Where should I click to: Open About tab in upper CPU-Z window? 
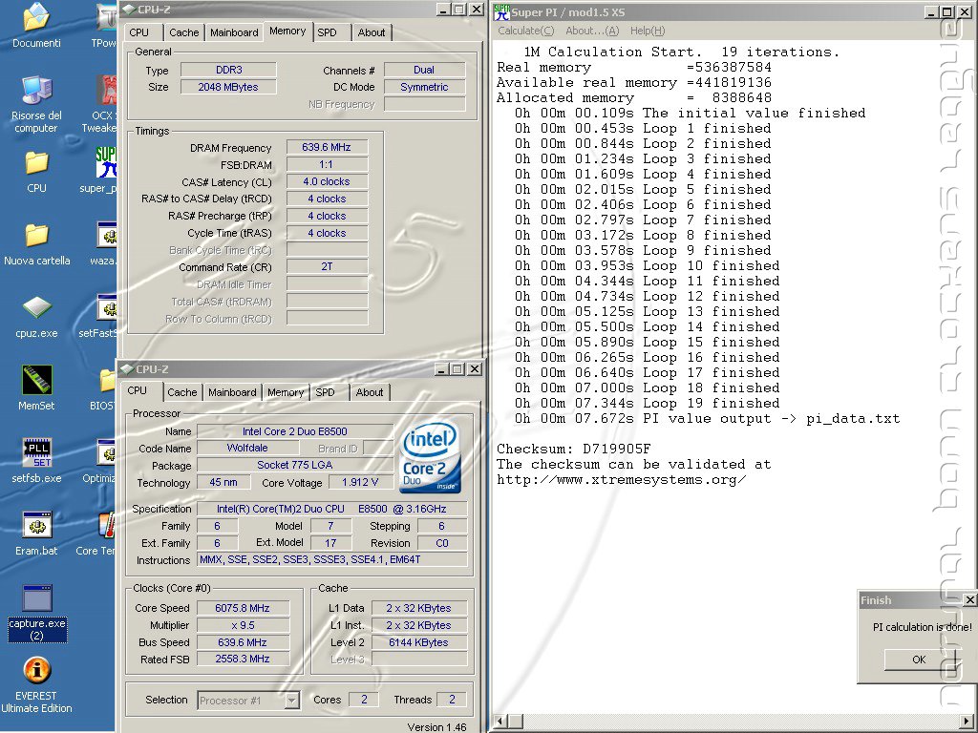(372, 32)
